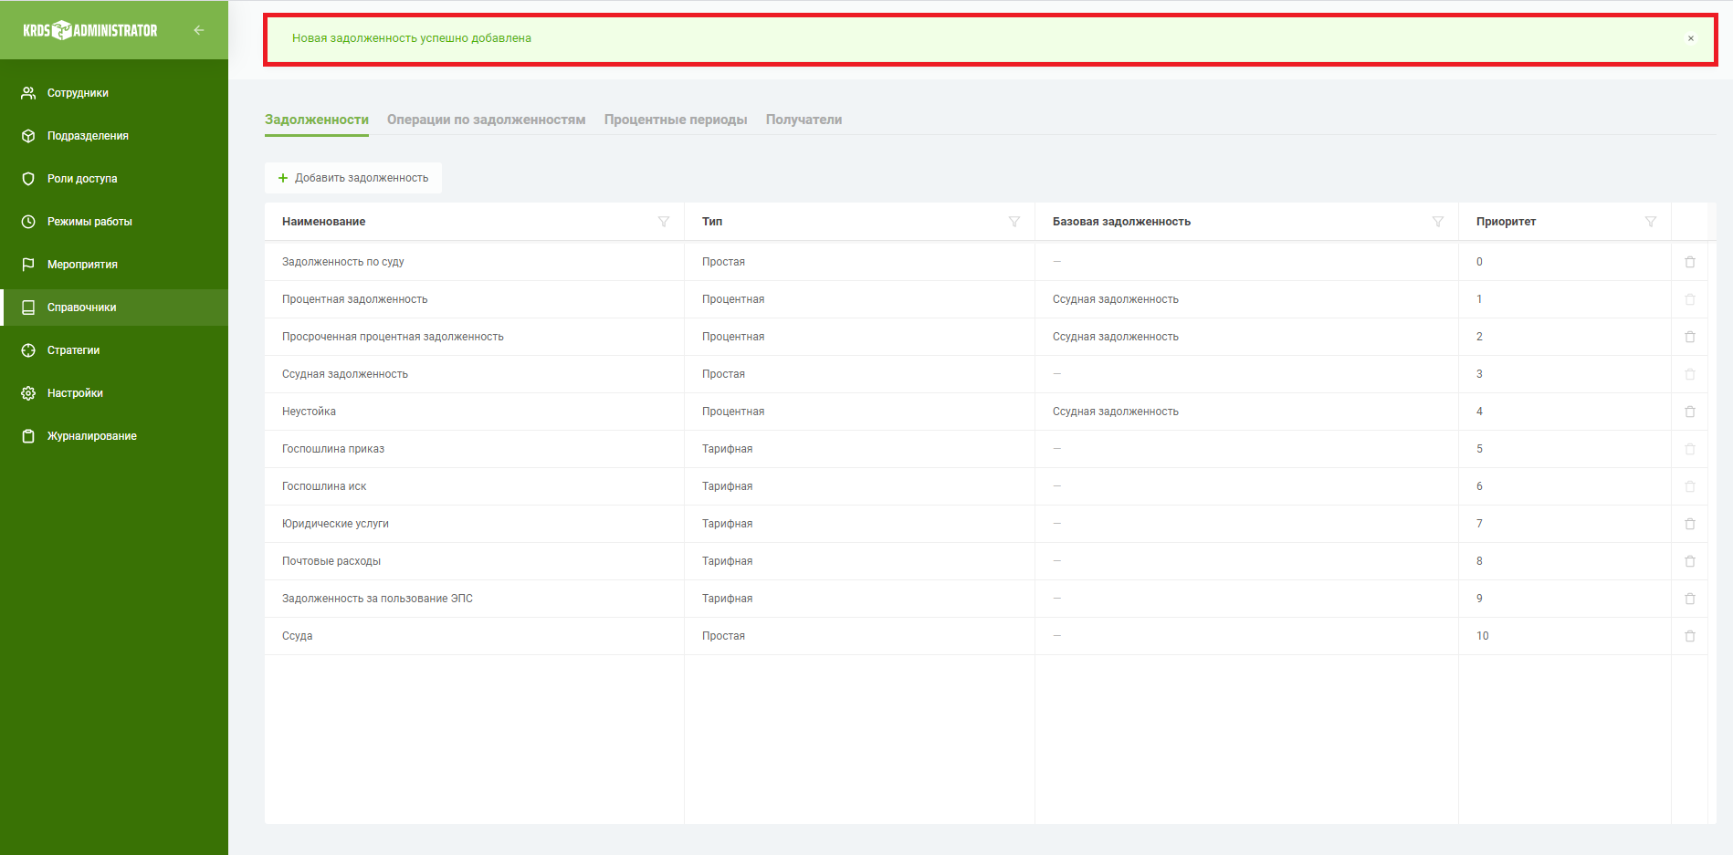Screen dimensions: 1733x855
Task: Open Сотрудники from the sidebar
Action: coord(114,93)
